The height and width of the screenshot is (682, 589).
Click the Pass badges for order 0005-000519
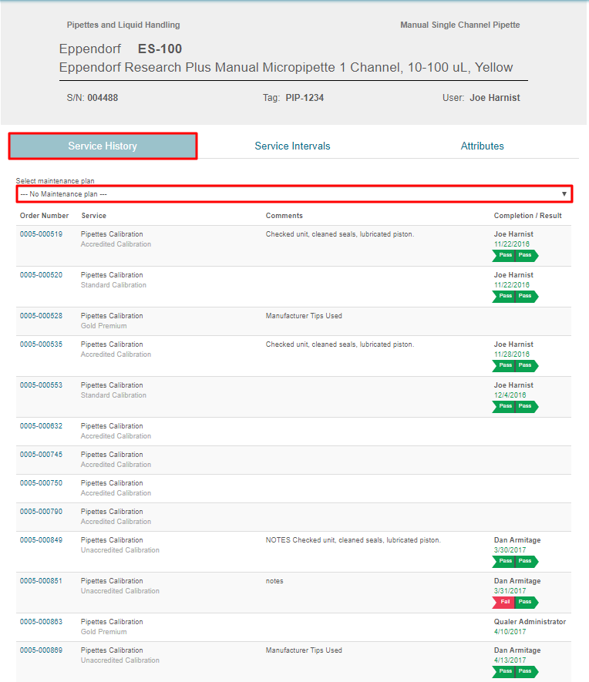[x=515, y=255]
